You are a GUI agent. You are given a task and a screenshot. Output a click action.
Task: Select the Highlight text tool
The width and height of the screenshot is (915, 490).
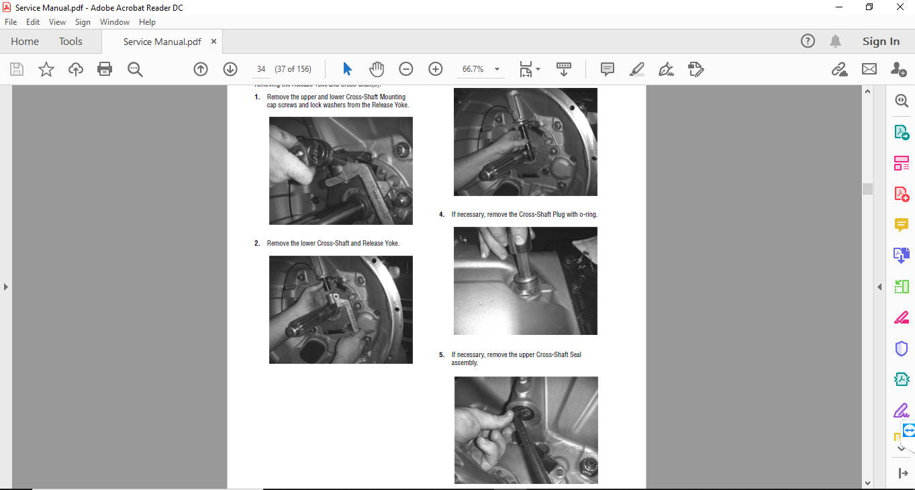[637, 69]
